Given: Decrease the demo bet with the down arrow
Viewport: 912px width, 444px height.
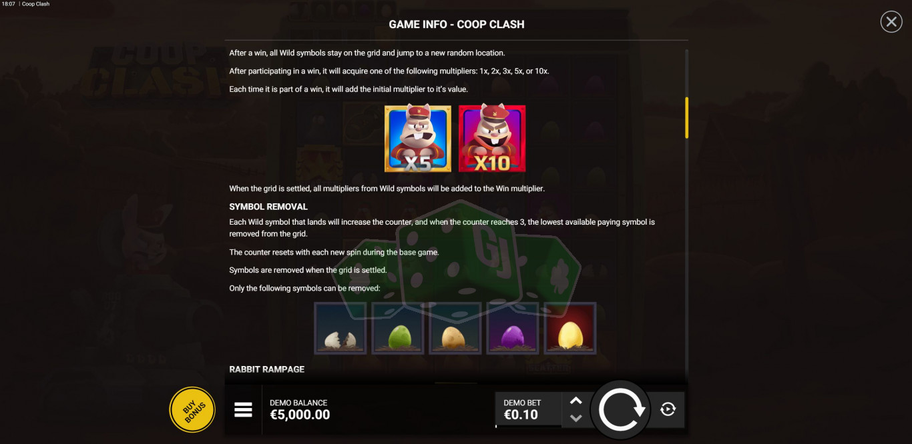Looking at the screenshot, I should (x=576, y=418).
